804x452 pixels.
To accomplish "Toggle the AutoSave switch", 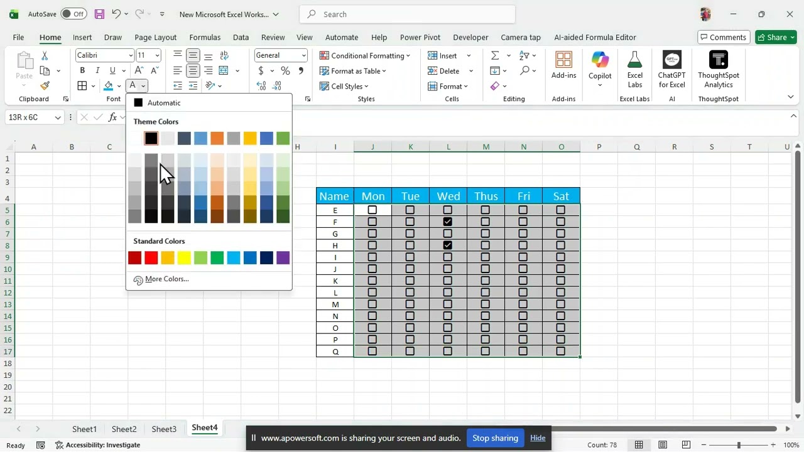I will coord(73,14).
